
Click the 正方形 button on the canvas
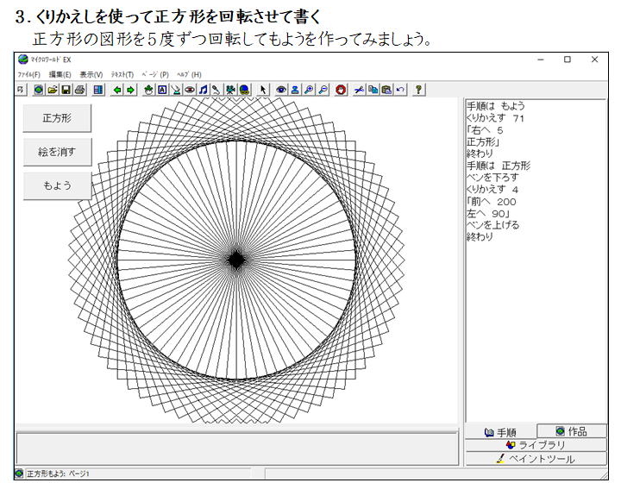pyautogui.click(x=57, y=118)
